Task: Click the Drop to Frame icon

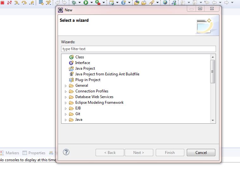Action: [x=41, y=3]
